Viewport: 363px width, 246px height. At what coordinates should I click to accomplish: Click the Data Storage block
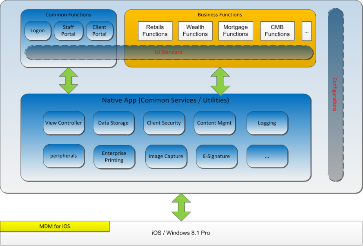(x=114, y=123)
